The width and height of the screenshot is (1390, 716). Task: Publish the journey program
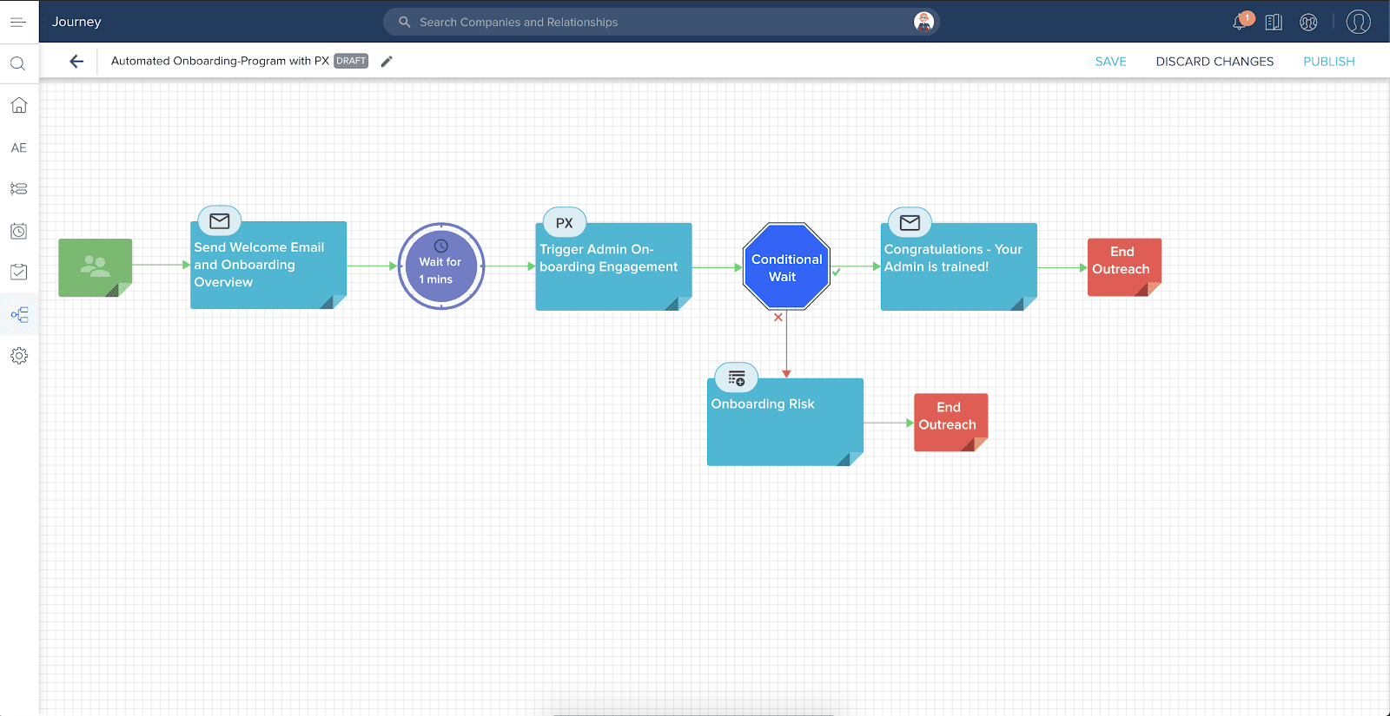pos(1328,62)
